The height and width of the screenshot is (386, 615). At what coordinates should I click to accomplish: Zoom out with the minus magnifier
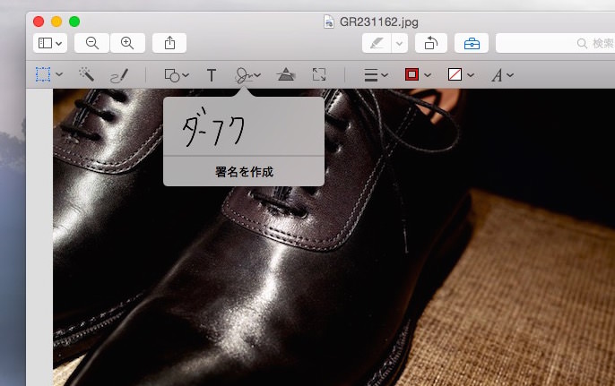pos(91,43)
